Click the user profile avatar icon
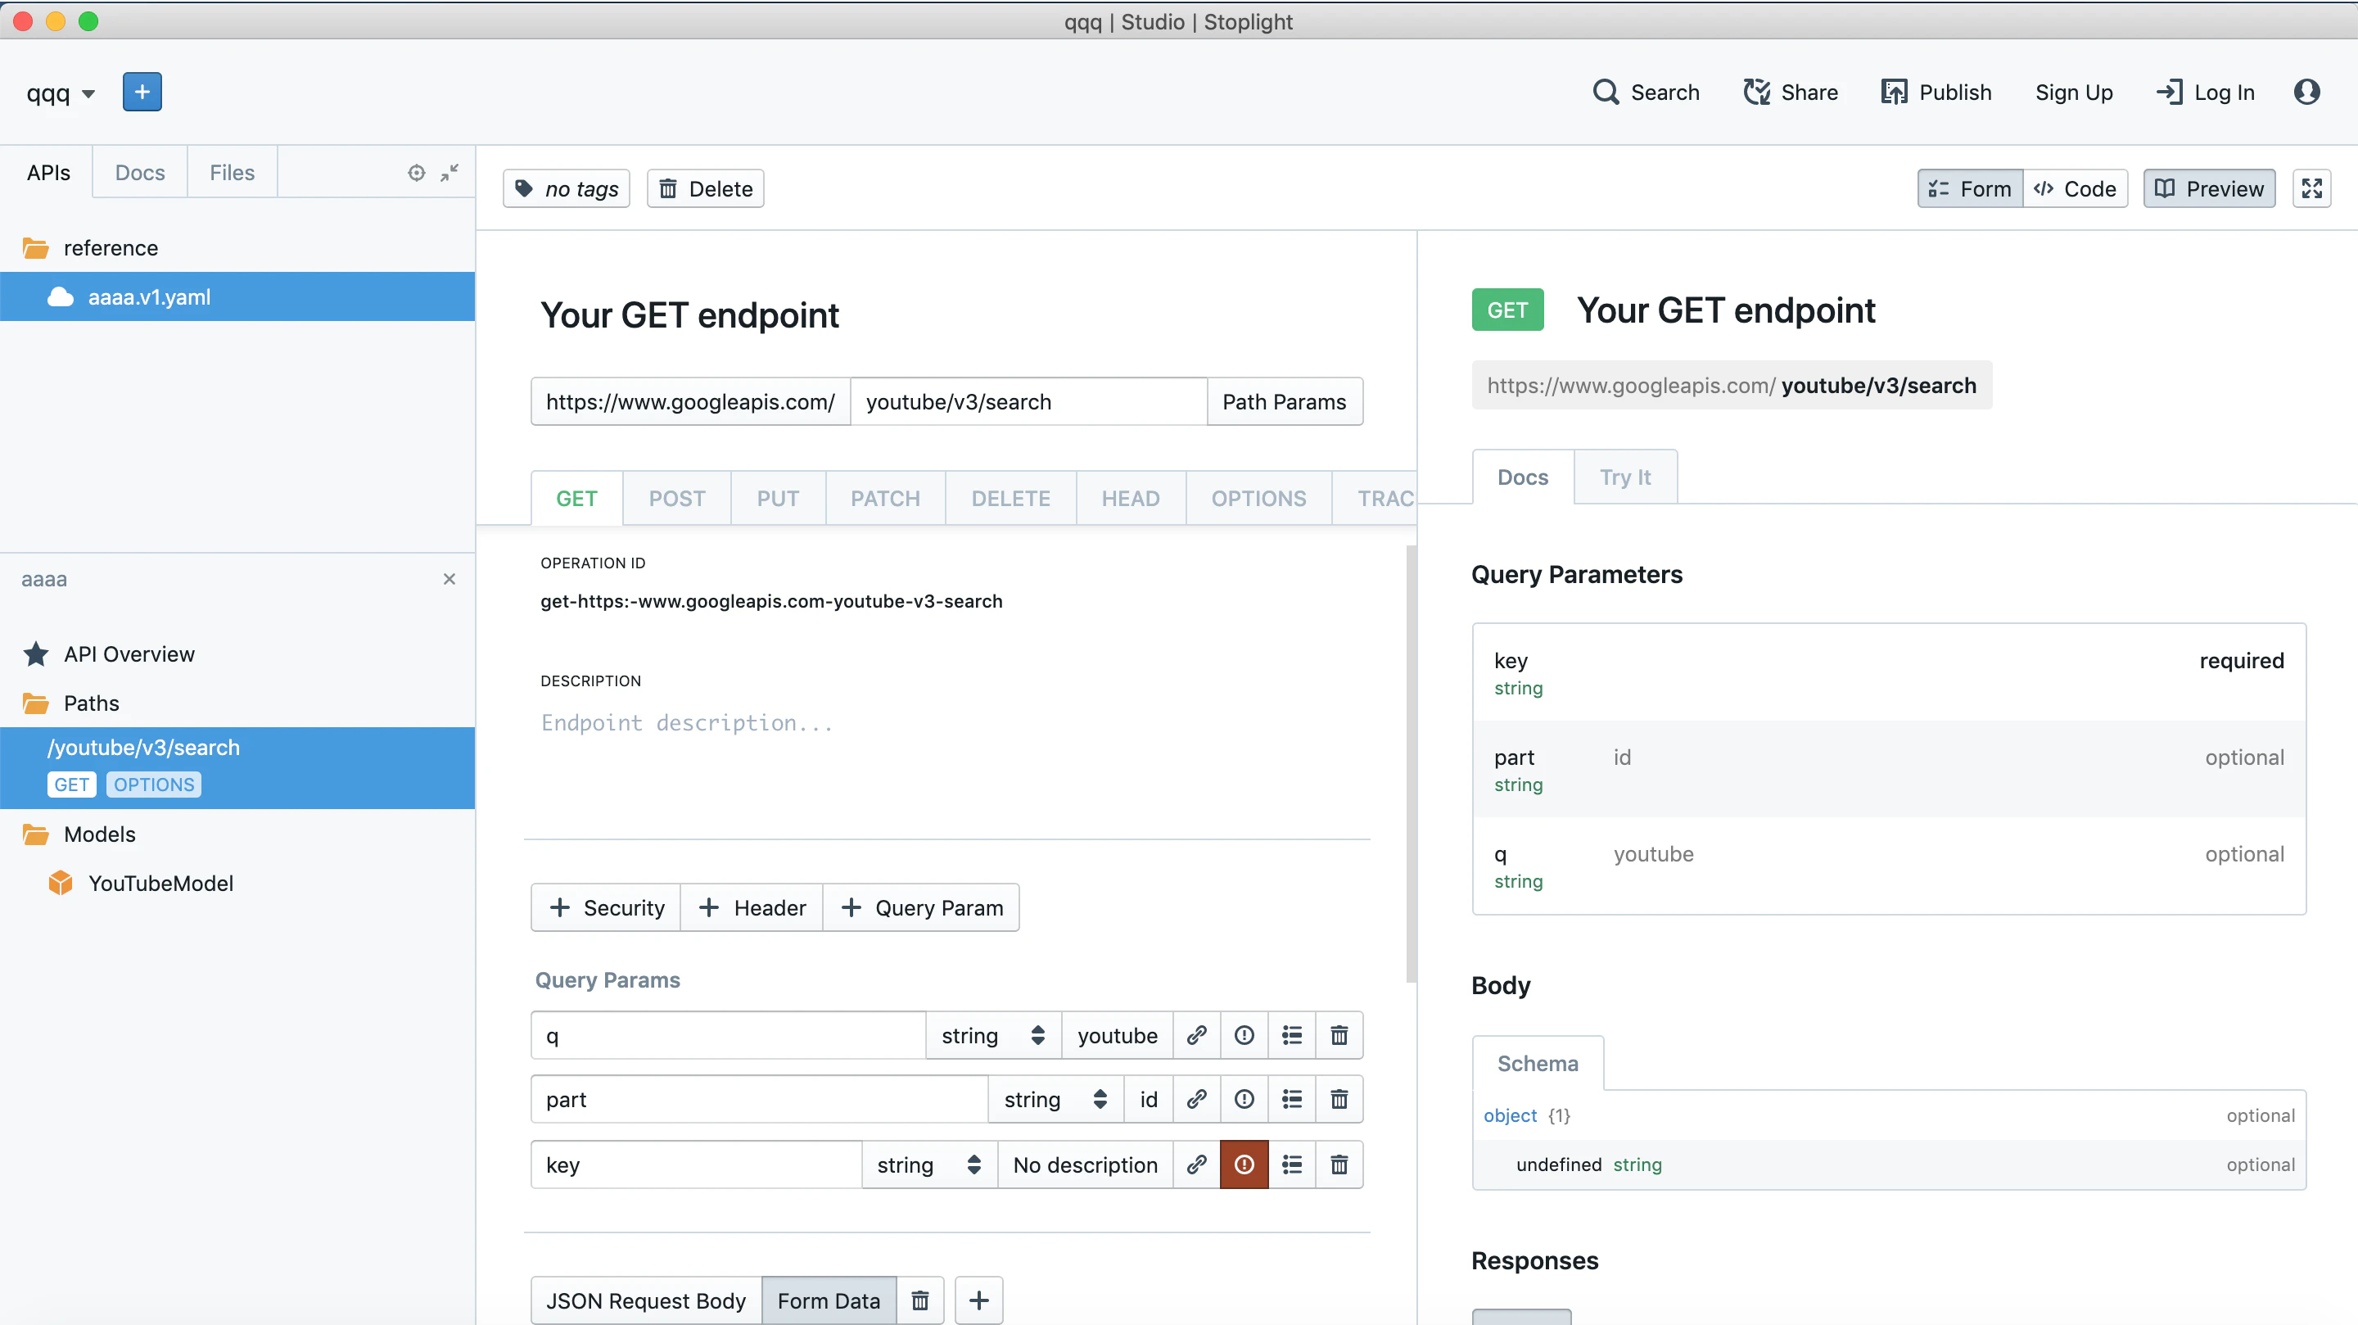The image size is (2358, 1325). (x=2306, y=92)
